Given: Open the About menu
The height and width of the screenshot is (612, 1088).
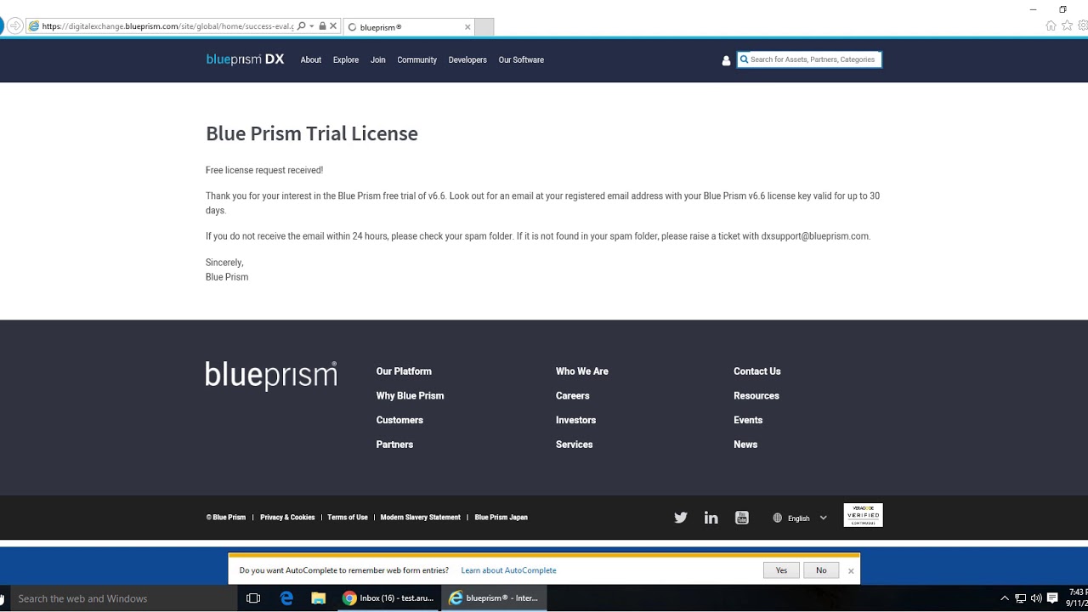Looking at the screenshot, I should (311, 60).
